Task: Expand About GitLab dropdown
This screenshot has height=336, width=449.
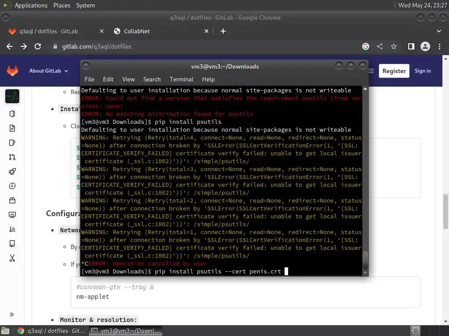Action: coord(49,71)
